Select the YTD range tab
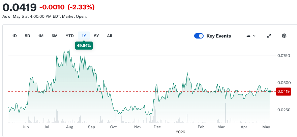The width and height of the screenshot is (297, 137). point(69,36)
